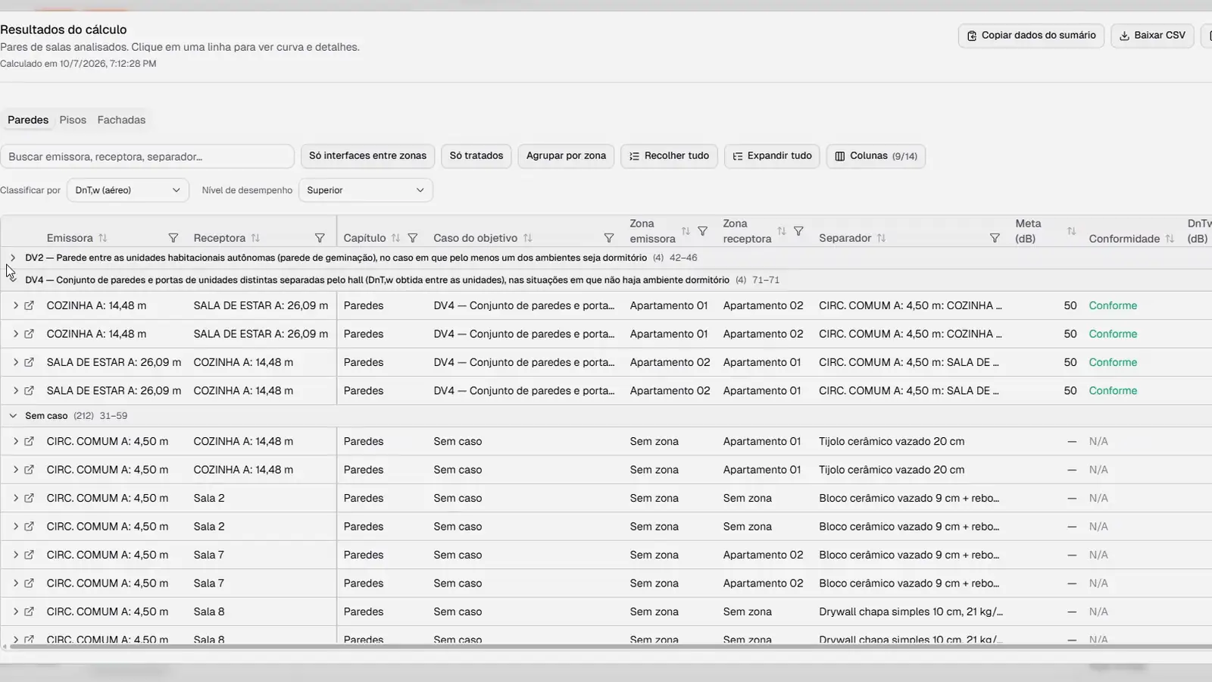1212x682 pixels.
Task: Toggle Só interfaces entre zonas filter
Action: pyautogui.click(x=367, y=156)
